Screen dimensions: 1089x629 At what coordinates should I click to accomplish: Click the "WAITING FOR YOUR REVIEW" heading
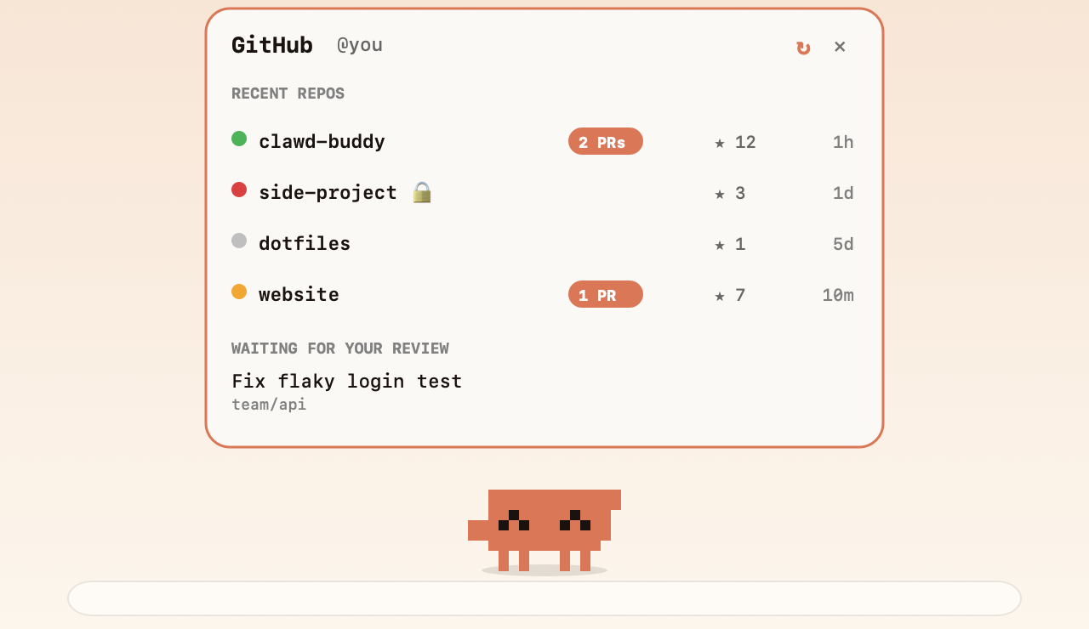pyautogui.click(x=340, y=348)
